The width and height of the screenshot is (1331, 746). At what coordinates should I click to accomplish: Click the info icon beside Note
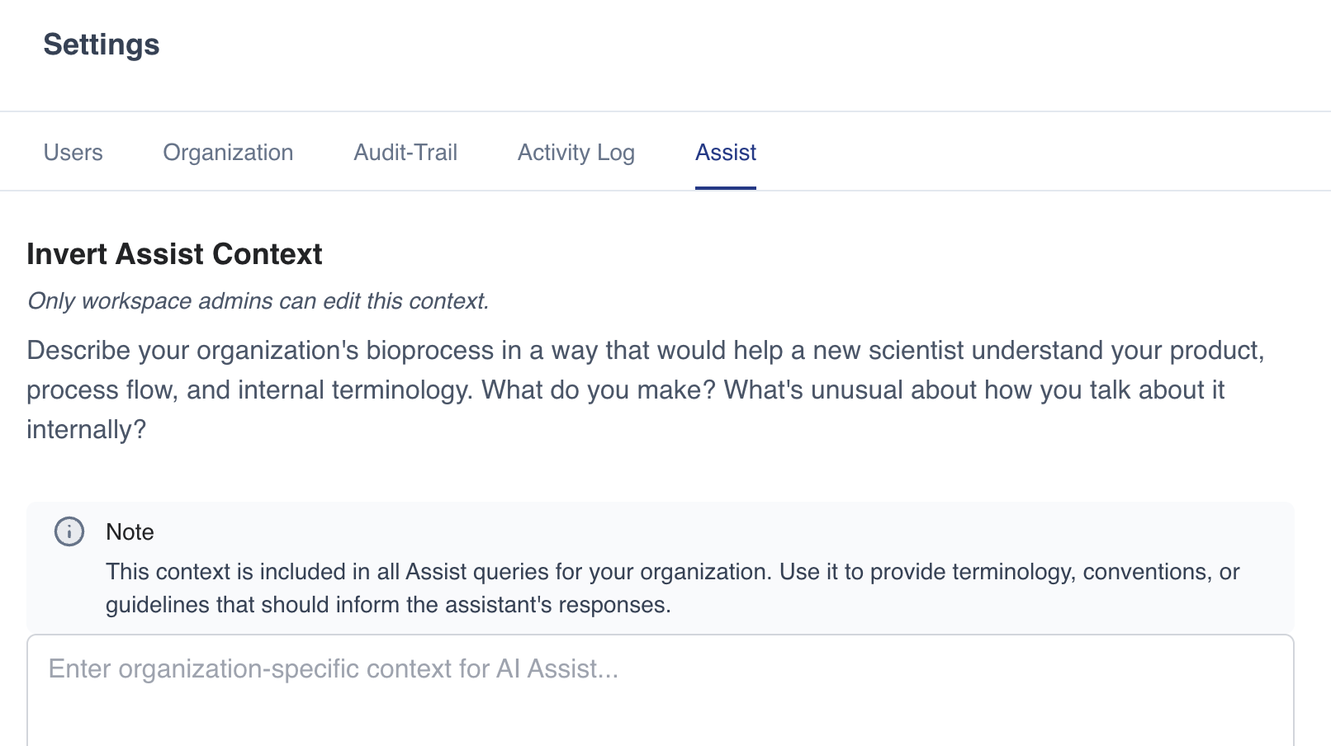[69, 531]
